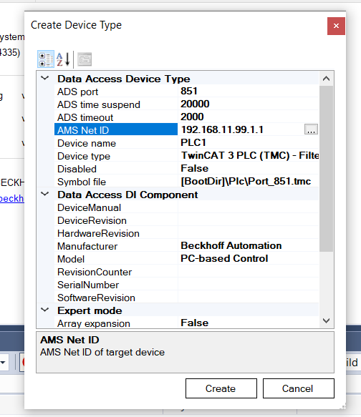The height and width of the screenshot is (417, 361).
Task: Select the RevisionCounter property row
Action: coord(186,272)
